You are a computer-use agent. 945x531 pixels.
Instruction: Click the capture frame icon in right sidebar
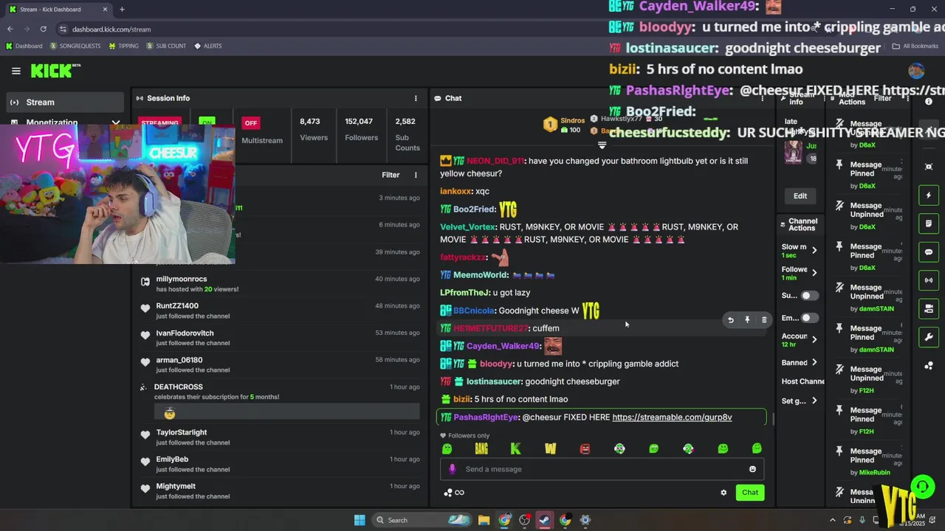(929, 167)
